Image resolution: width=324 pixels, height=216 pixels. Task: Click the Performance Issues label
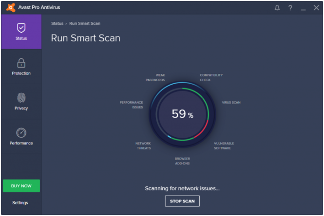(x=132, y=105)
